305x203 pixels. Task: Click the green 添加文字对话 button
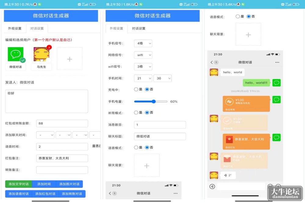pyautogui.click(x=19, y=184)
